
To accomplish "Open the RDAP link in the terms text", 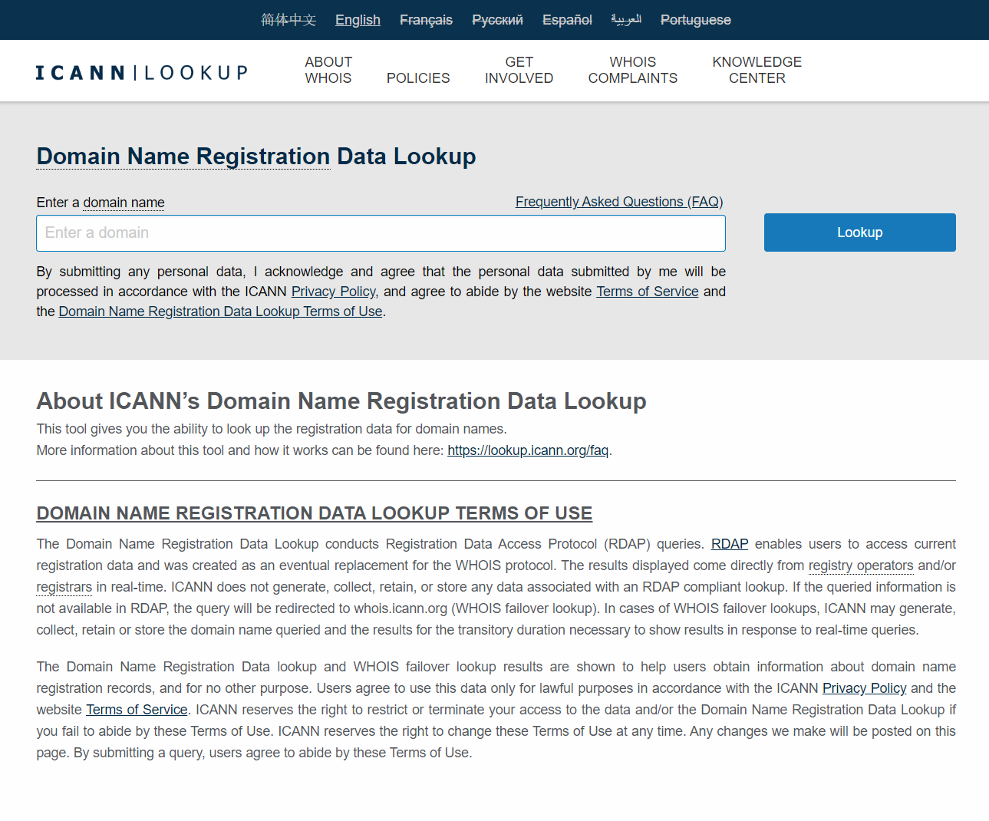I will [x=730, y=544].
